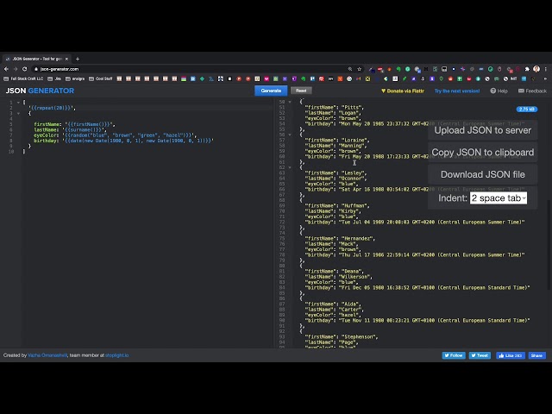Download JSON file
The height and width of the screenshot is (414, 552).
(x=482, y=174)
